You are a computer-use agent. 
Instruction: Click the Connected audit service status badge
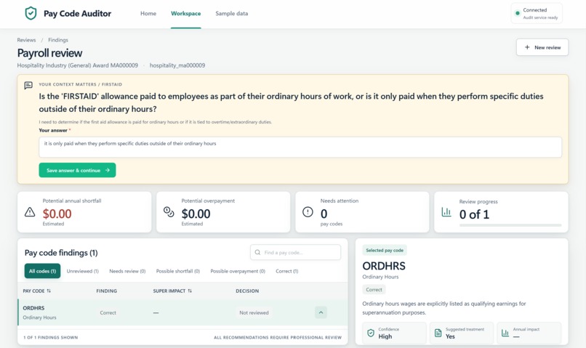point(537,14)
